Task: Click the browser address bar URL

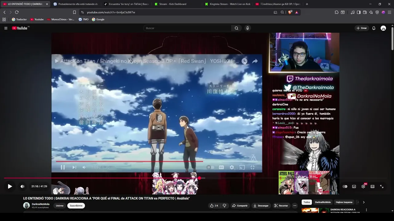Action: pos(111,12)
